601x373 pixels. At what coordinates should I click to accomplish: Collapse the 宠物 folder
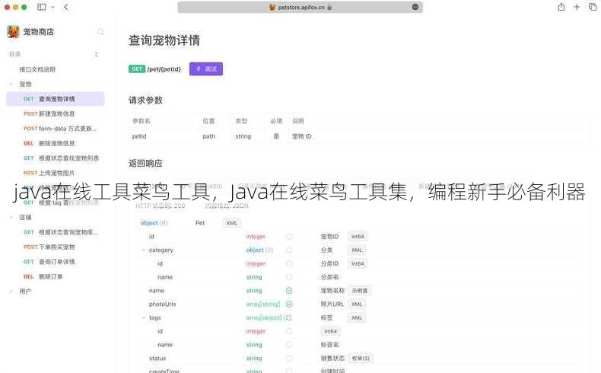(11, 84)
